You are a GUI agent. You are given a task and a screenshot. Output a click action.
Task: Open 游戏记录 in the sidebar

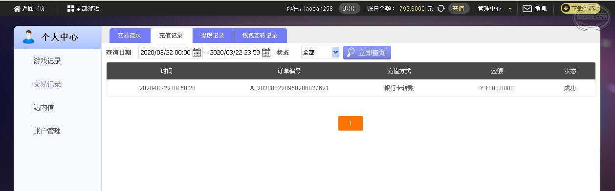pos(47,61)
